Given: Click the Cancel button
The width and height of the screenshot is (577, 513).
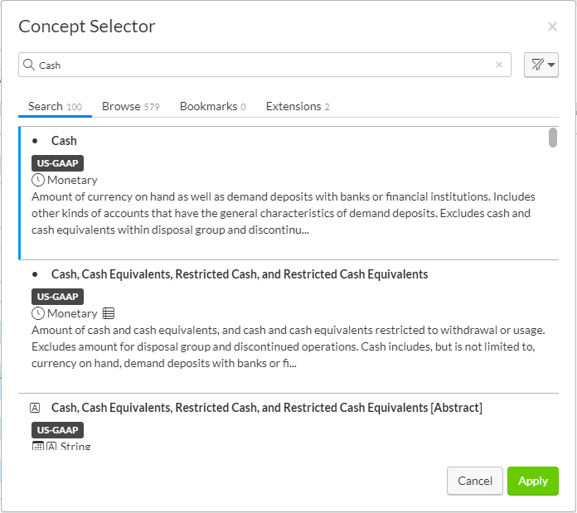Looking at the screenshot, I should point(475,481).
